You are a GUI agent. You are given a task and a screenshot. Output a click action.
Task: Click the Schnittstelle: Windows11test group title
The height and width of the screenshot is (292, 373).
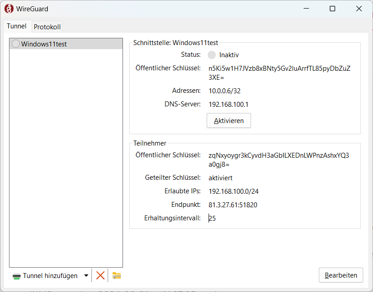coord(176,43)
